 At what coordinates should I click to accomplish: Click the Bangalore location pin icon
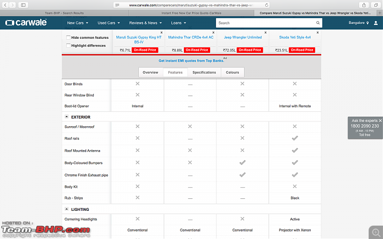[x=367, y=23]
